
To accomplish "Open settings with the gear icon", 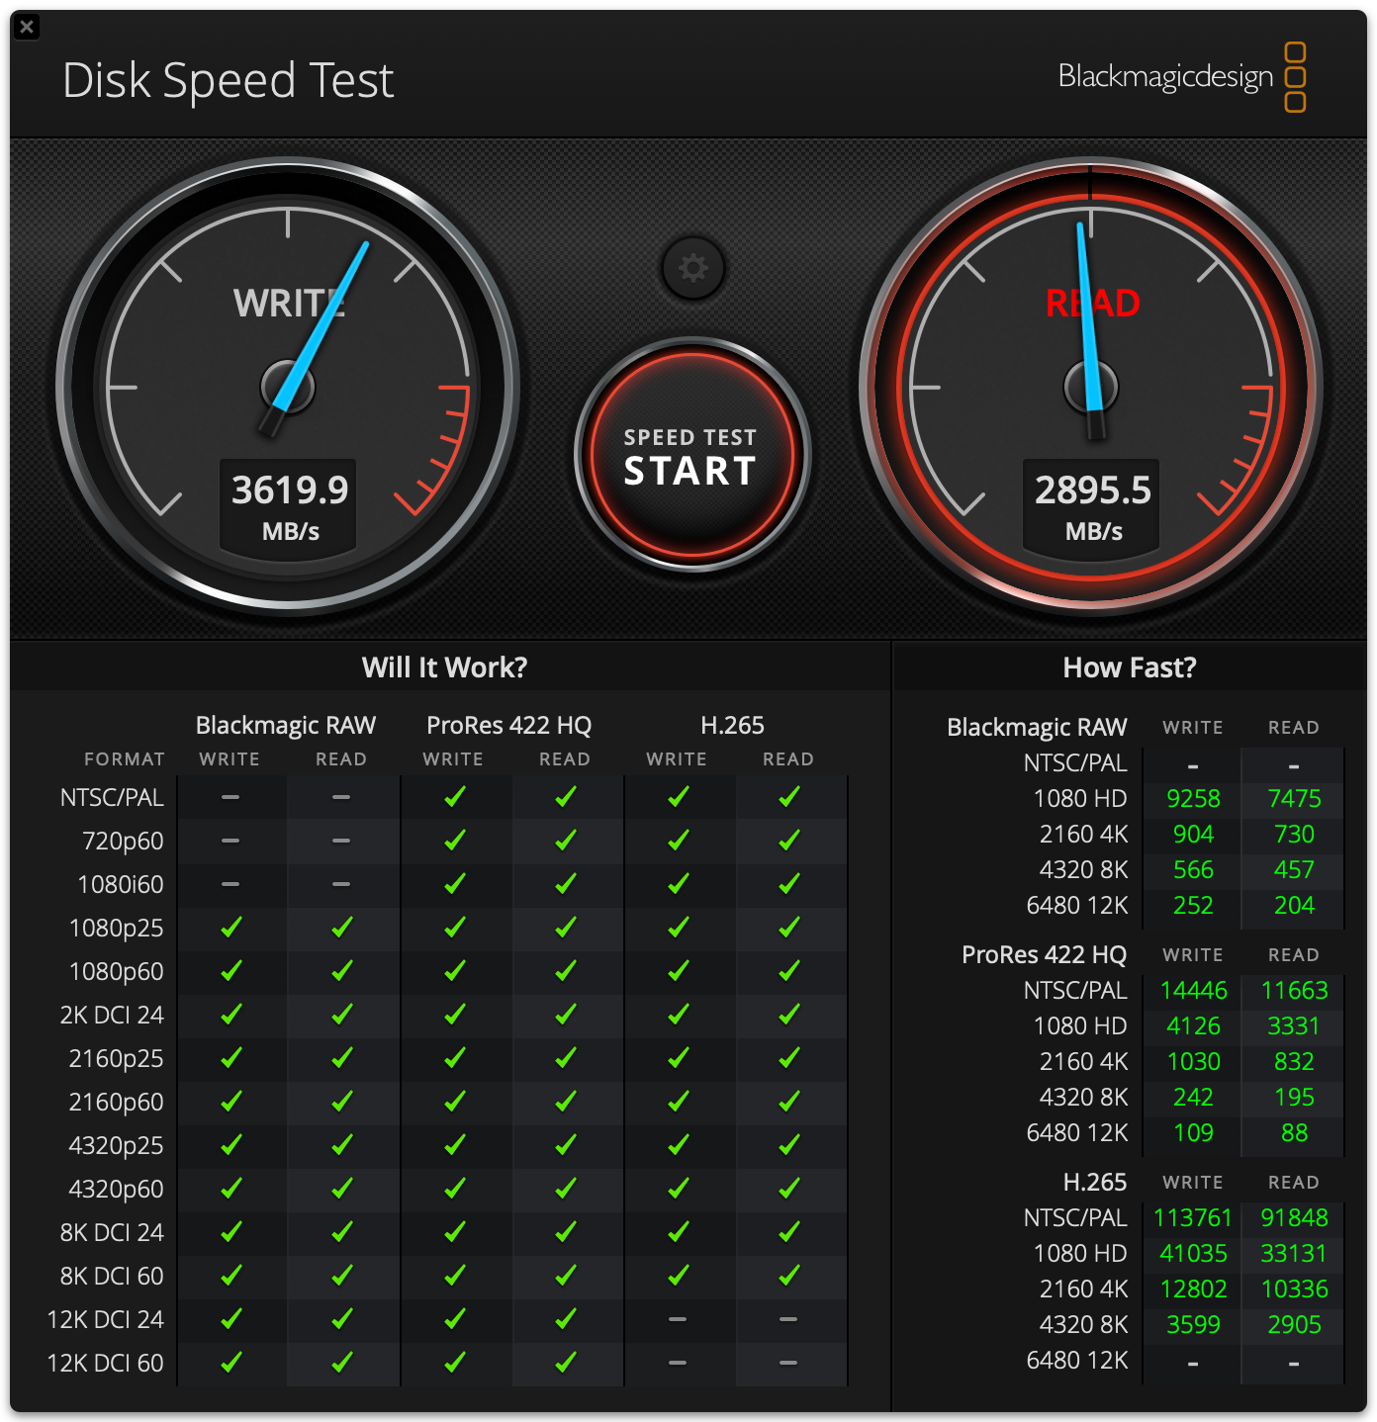I will [692, 268].
